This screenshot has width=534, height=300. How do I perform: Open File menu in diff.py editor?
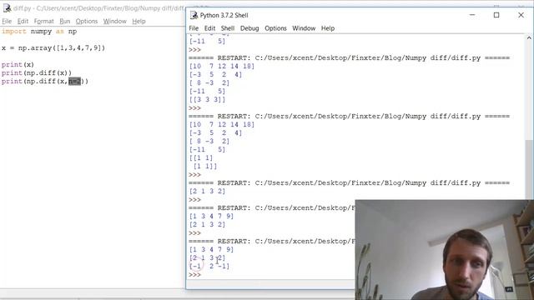pos(7,21)
